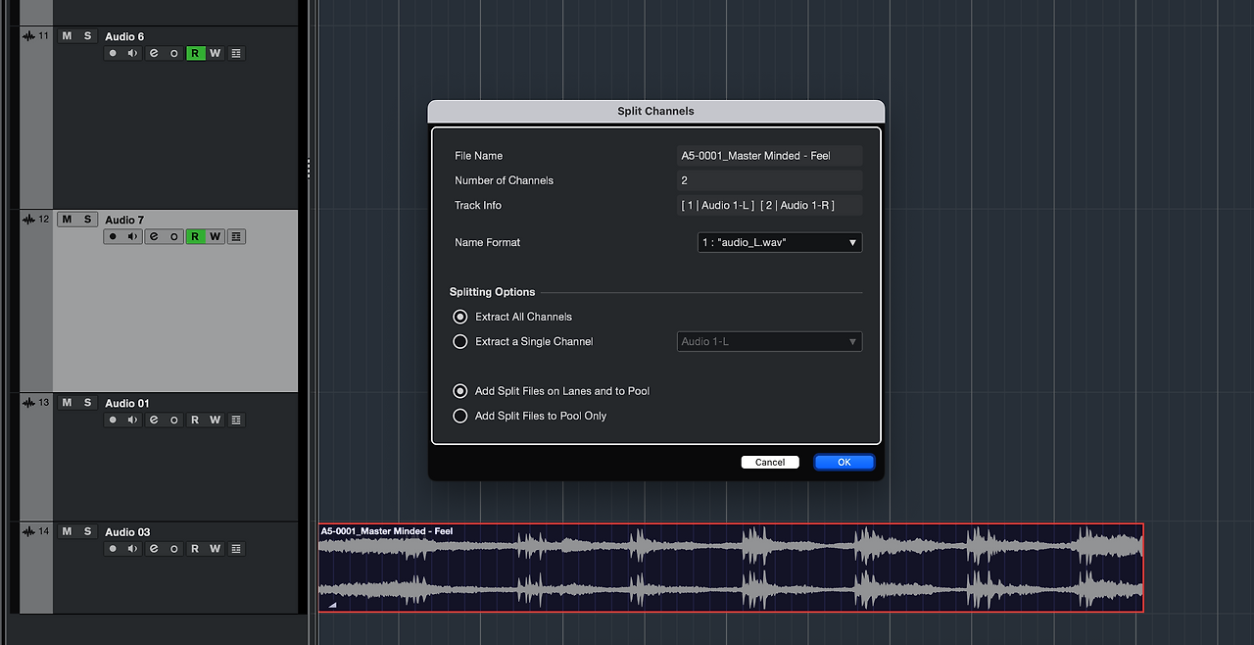Viewport: 1254px width, 645px height.
Task: Click Audio 03 channel configuration circle icon
Action: tap(174, 549)
